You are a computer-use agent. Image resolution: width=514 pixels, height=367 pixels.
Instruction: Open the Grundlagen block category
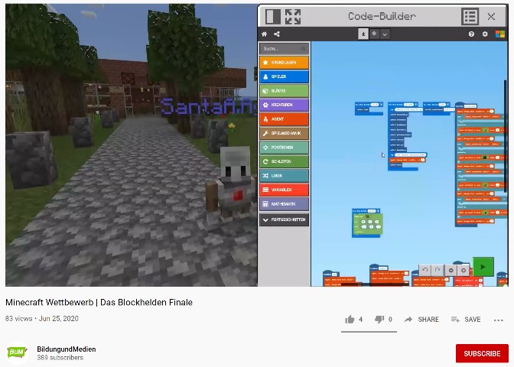click(x=284, y=62)
